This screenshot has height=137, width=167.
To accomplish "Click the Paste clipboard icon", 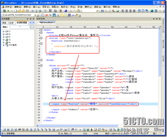I will click(79, 11).
